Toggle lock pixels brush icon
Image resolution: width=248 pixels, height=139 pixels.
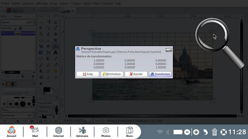coord(16,28)
